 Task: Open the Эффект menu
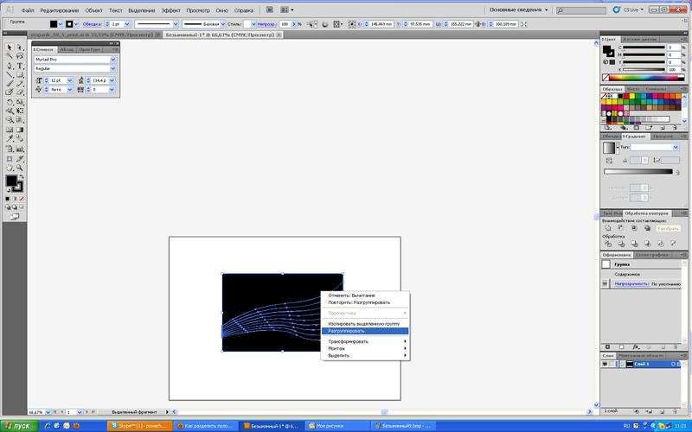(170, 10)
